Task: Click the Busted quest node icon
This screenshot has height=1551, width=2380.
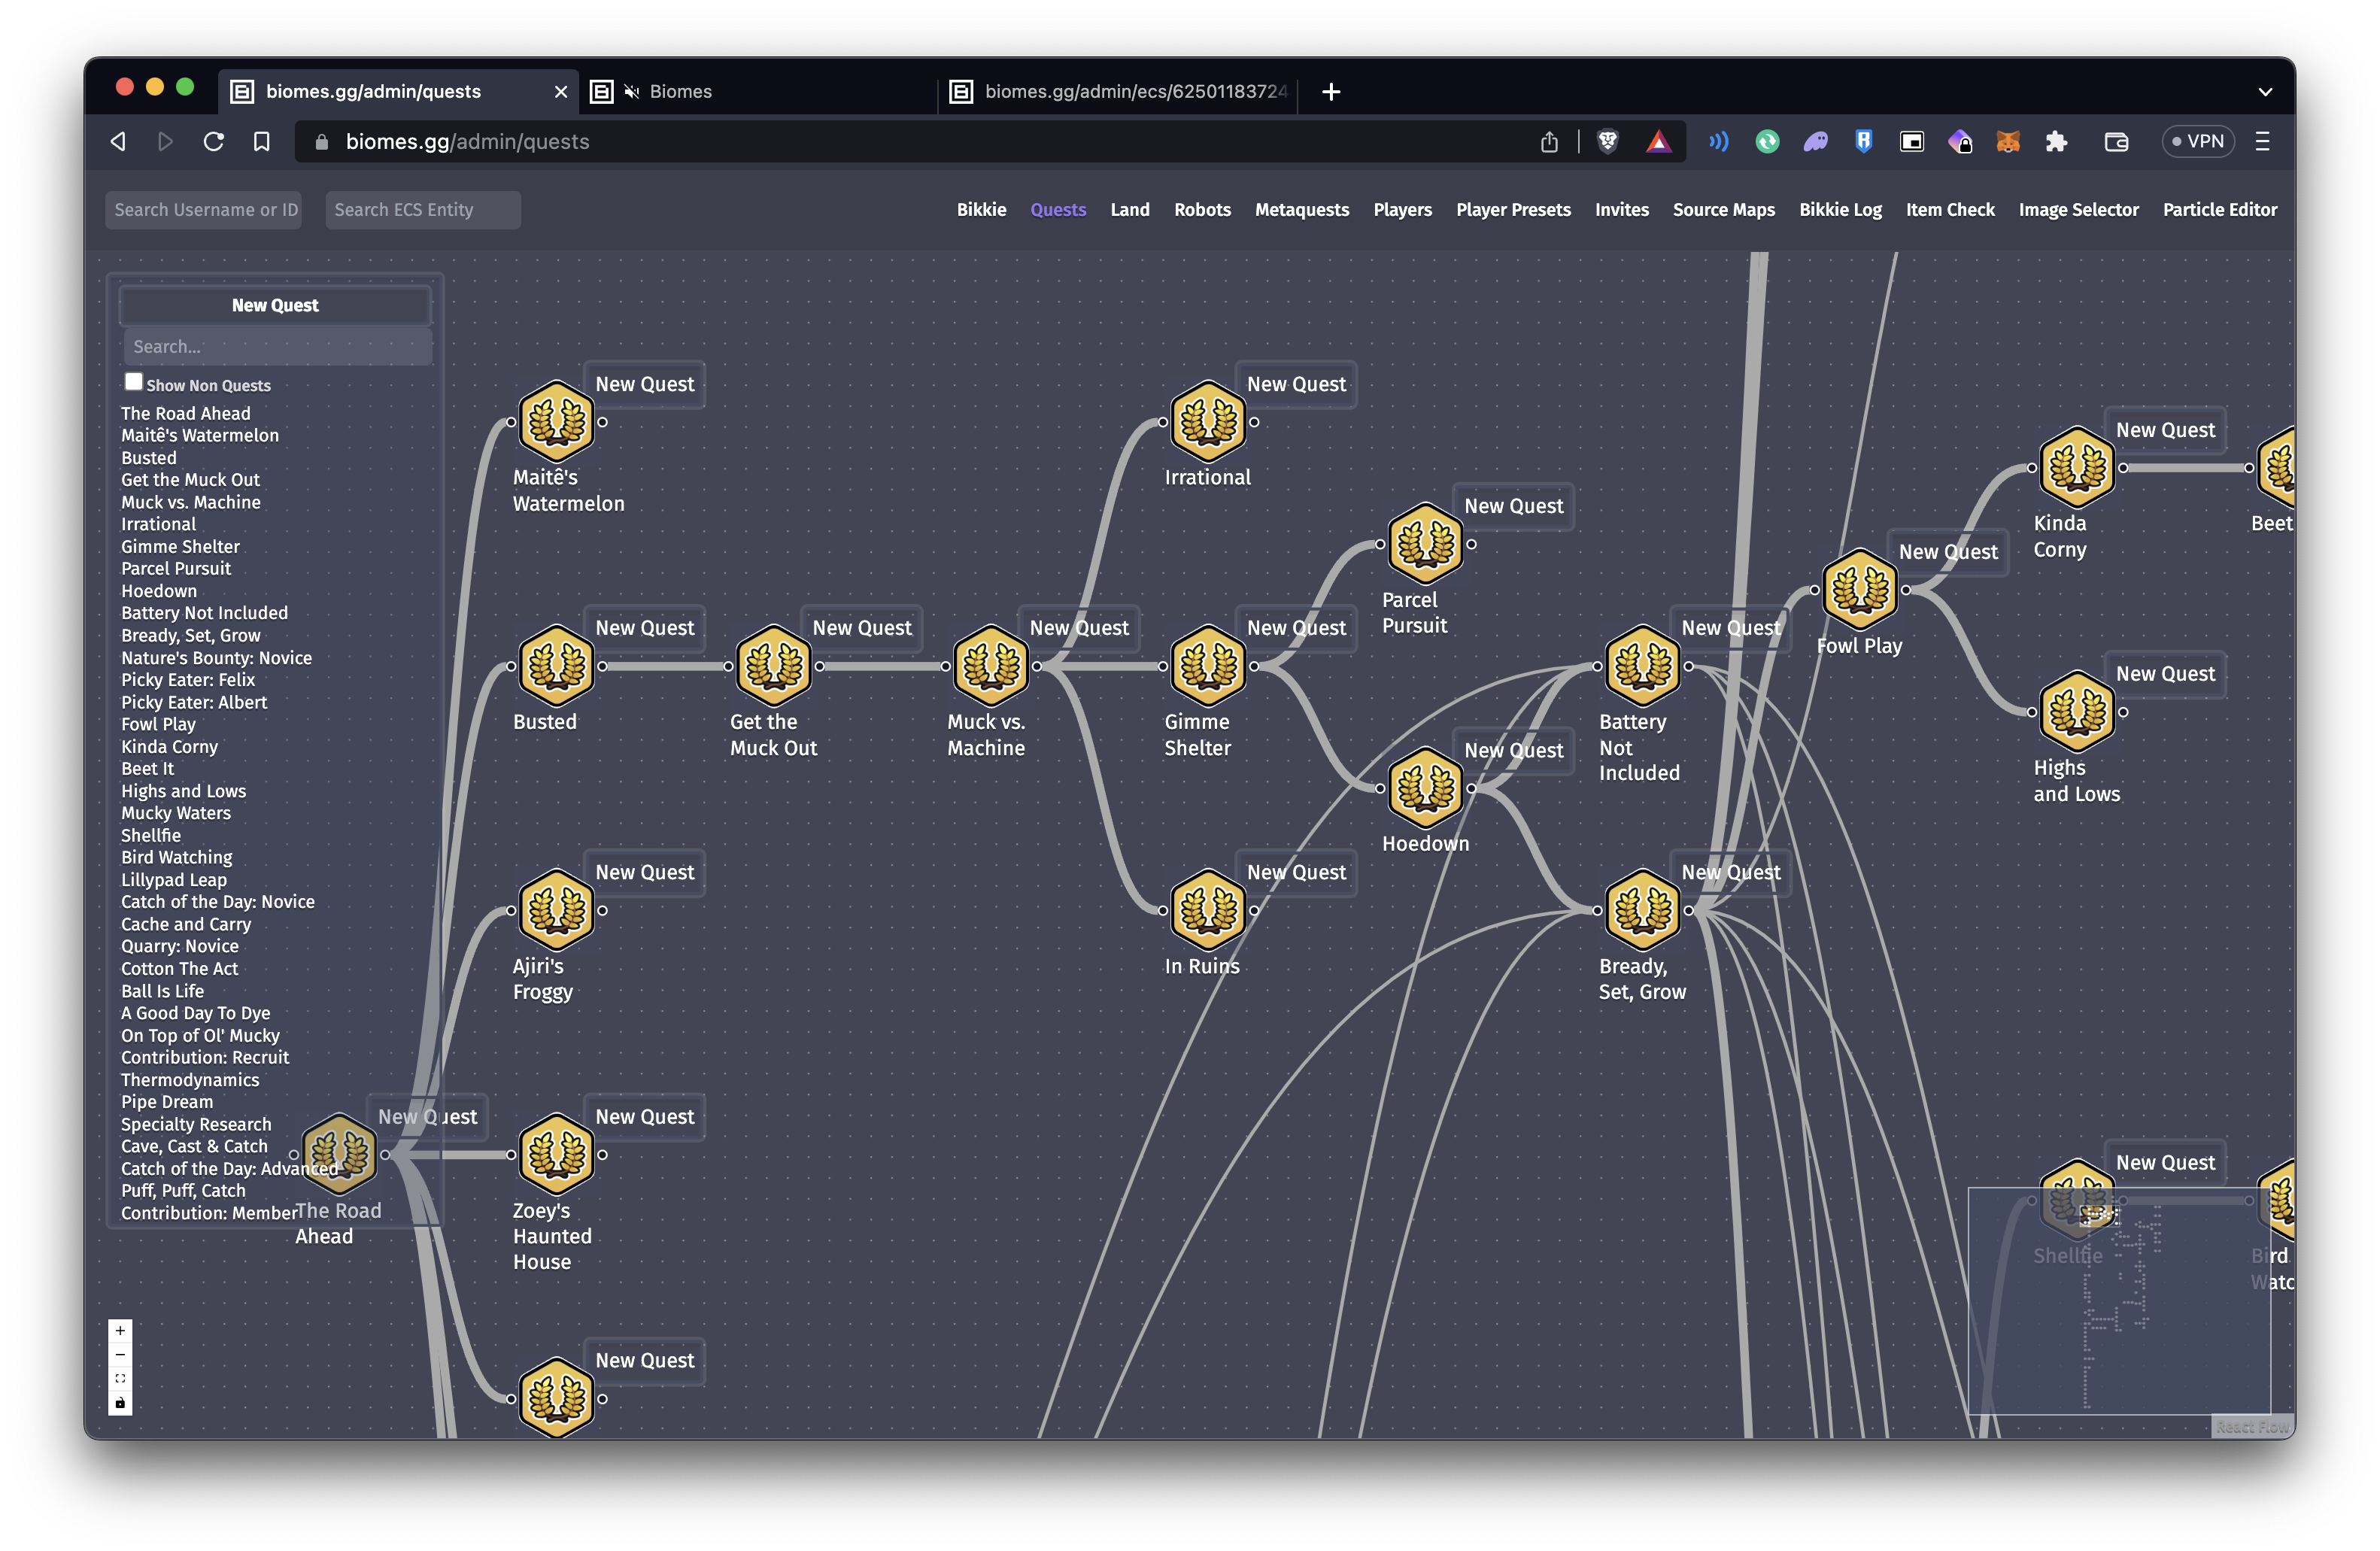Action: click(556, 665)
